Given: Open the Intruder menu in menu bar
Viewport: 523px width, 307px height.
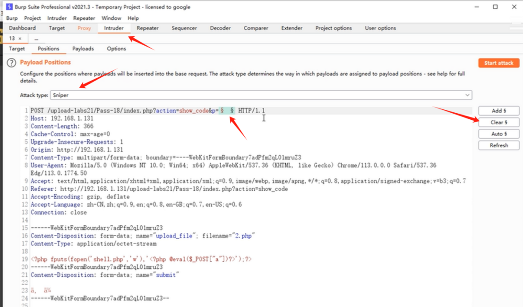Looking at the screenshot, I should coord(57,18).
